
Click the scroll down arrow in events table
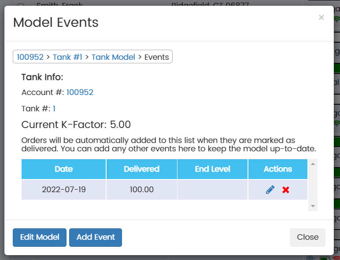point(313,206)
